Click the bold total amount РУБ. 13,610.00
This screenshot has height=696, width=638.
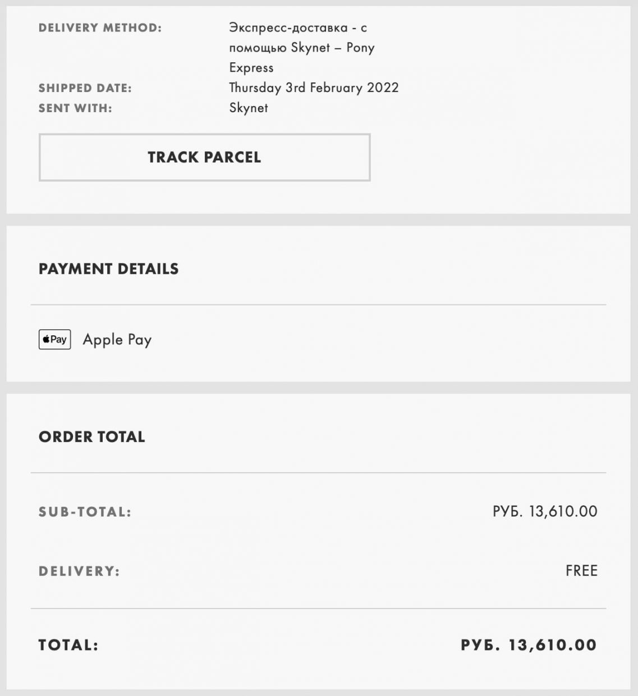coord(528,645)
